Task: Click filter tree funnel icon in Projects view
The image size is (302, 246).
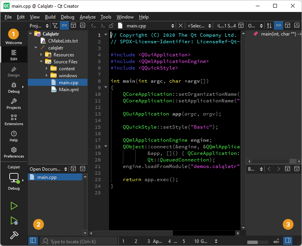Action: point(55,25)
